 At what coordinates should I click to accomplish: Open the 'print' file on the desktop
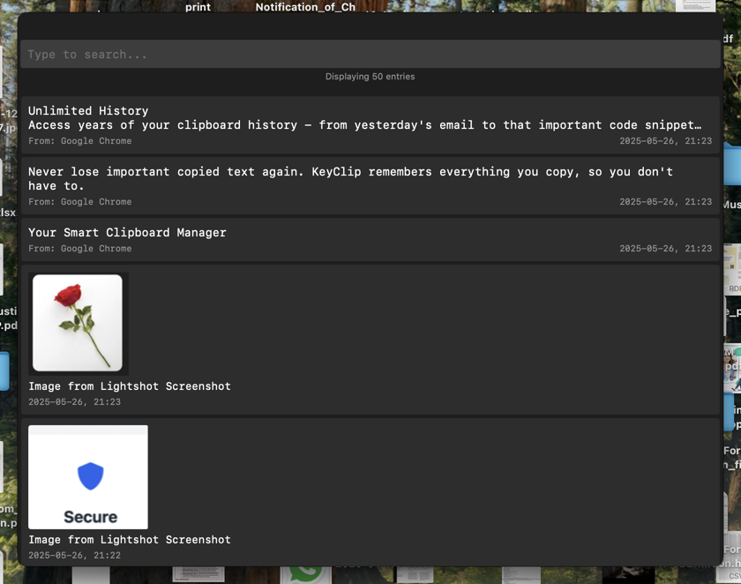[197, 4]
